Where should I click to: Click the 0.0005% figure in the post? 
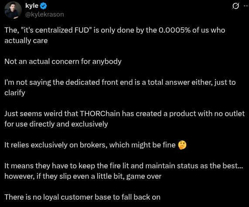[x=174, y=30]
